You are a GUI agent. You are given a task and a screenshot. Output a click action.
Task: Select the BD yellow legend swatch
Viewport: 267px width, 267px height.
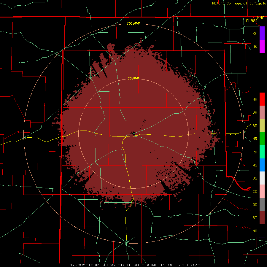click(262, 126)
